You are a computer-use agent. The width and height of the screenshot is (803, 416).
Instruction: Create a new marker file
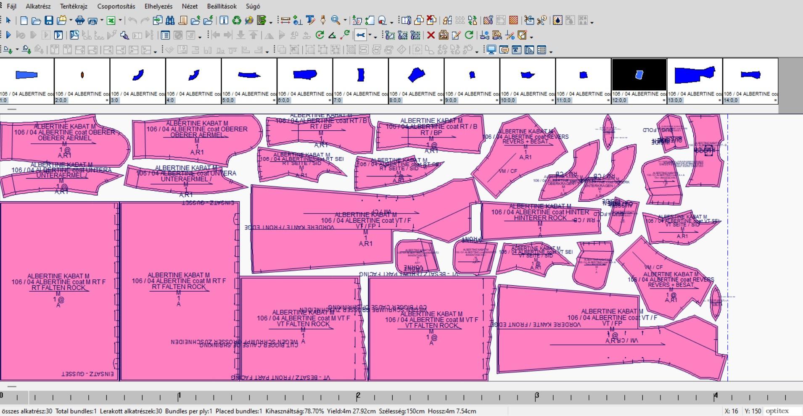(x=24, y=21)
